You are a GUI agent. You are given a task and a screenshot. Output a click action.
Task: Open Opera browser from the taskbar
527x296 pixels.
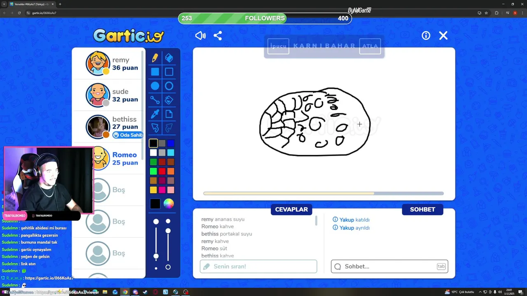[x=156, y=292]
